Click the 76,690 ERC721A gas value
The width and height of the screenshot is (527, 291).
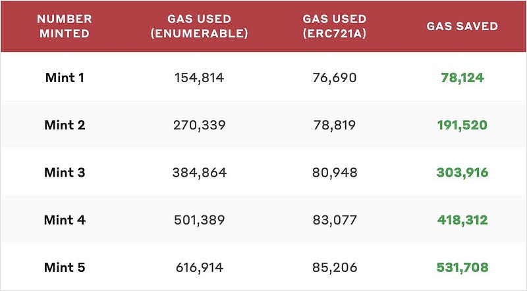click(x=334, y=78)
